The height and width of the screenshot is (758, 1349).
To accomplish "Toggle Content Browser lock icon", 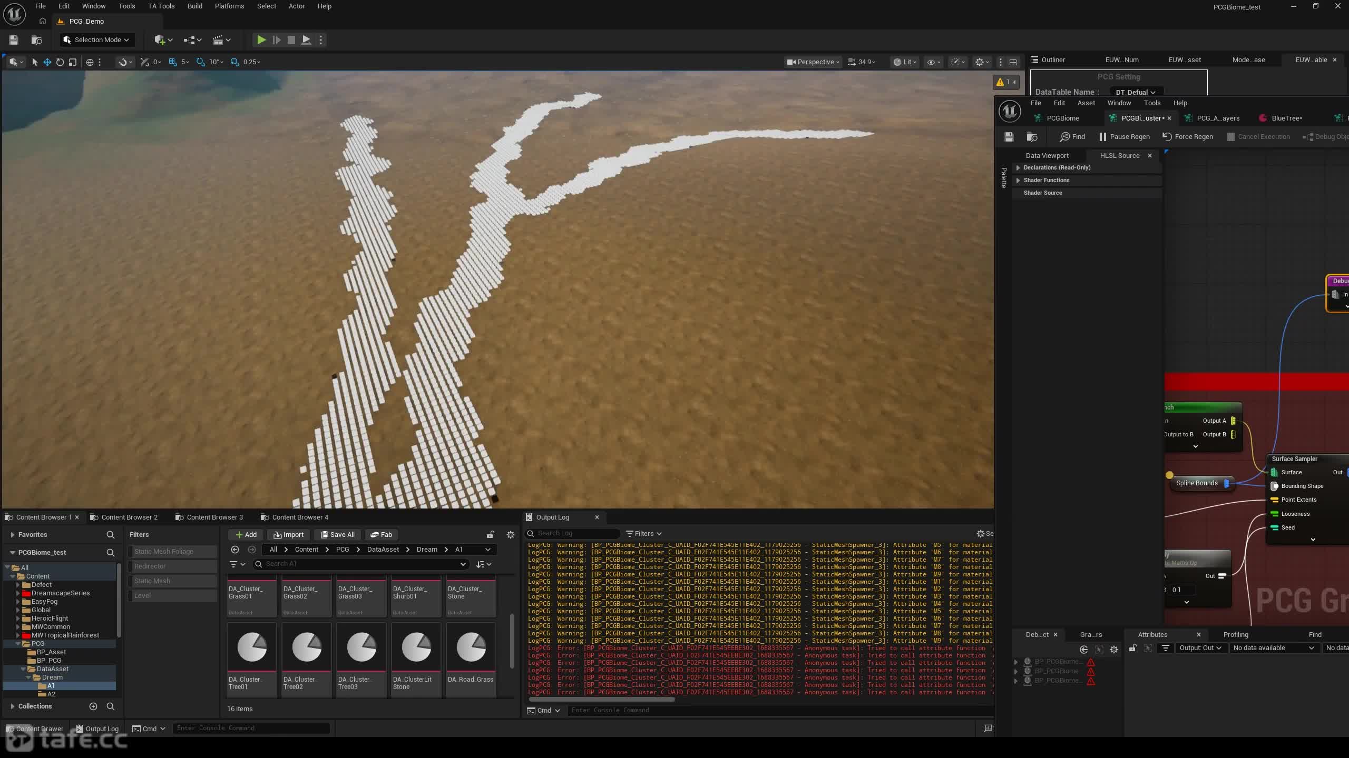I will coord(490,535).
